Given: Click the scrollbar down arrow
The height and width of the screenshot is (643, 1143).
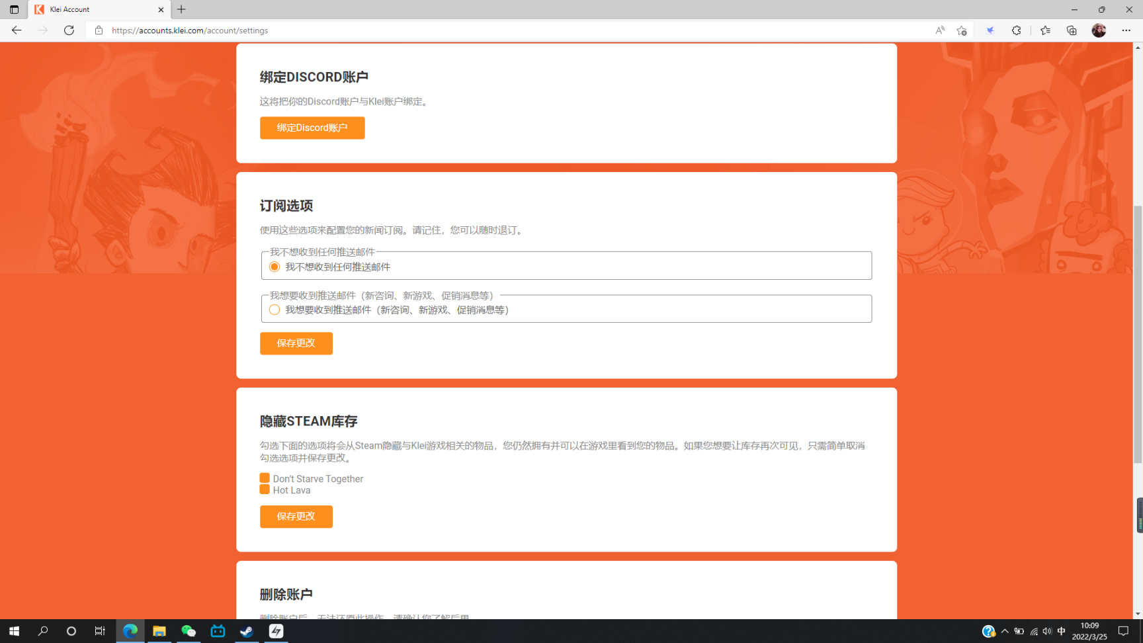Looking at the screenshot, I should (x=1138, y=614).
